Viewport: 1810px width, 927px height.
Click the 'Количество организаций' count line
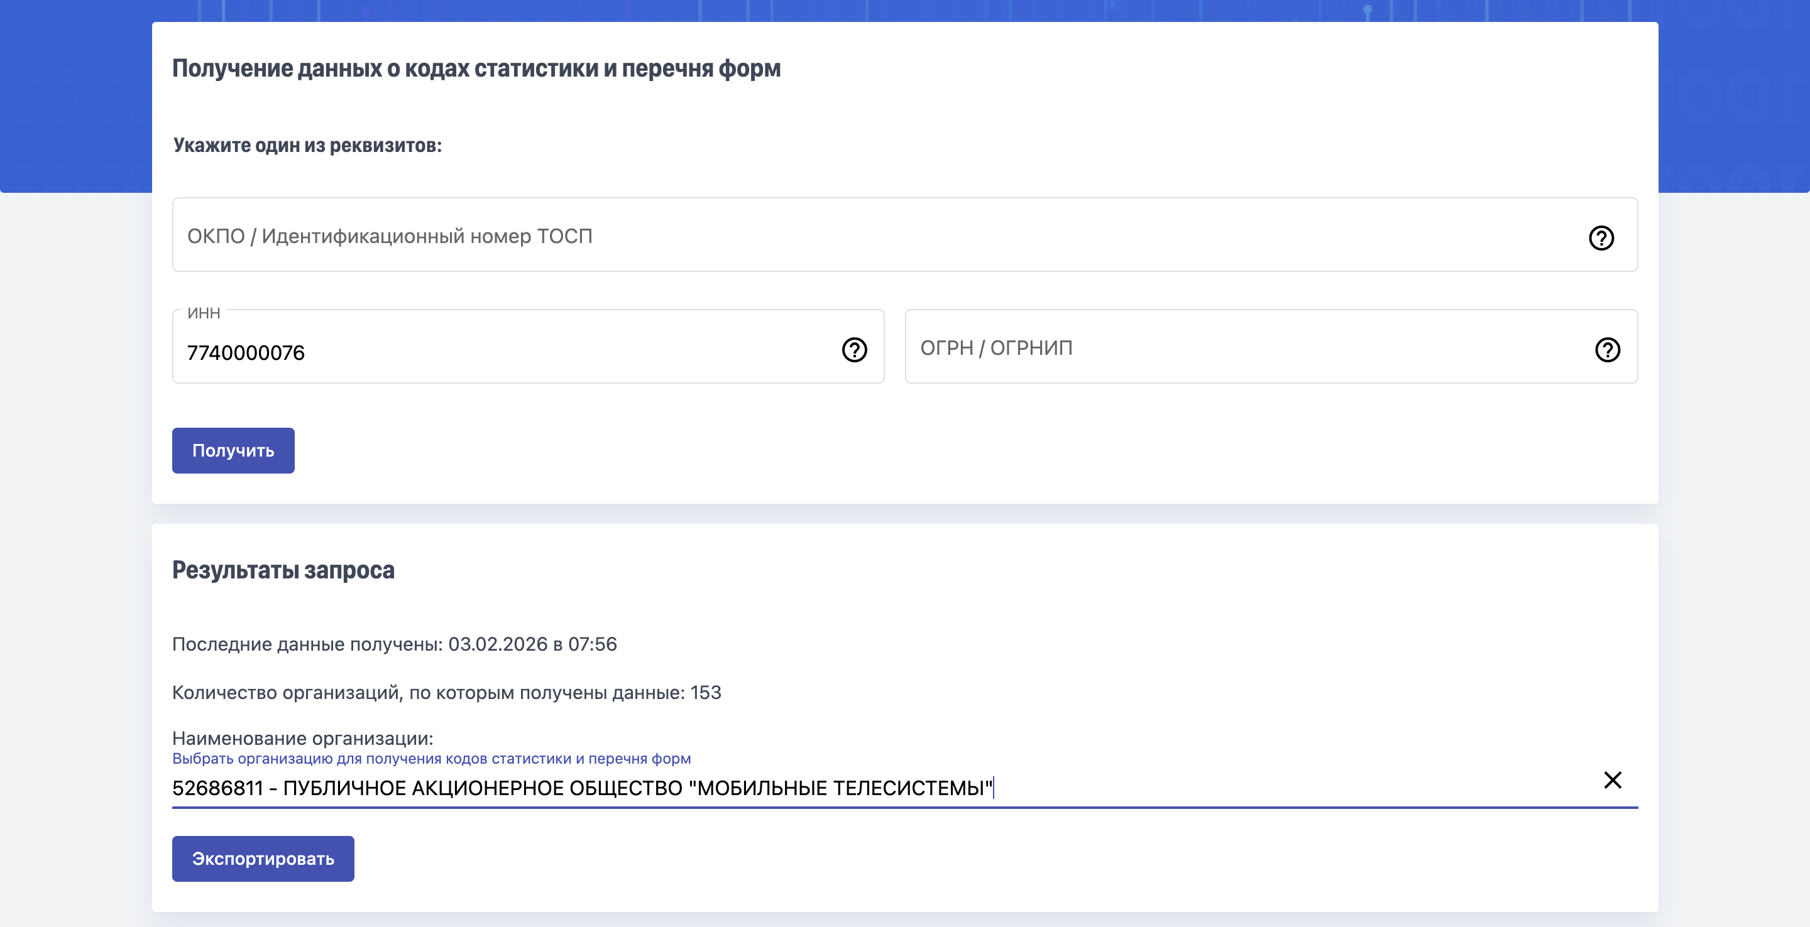(x=446, y=693)
